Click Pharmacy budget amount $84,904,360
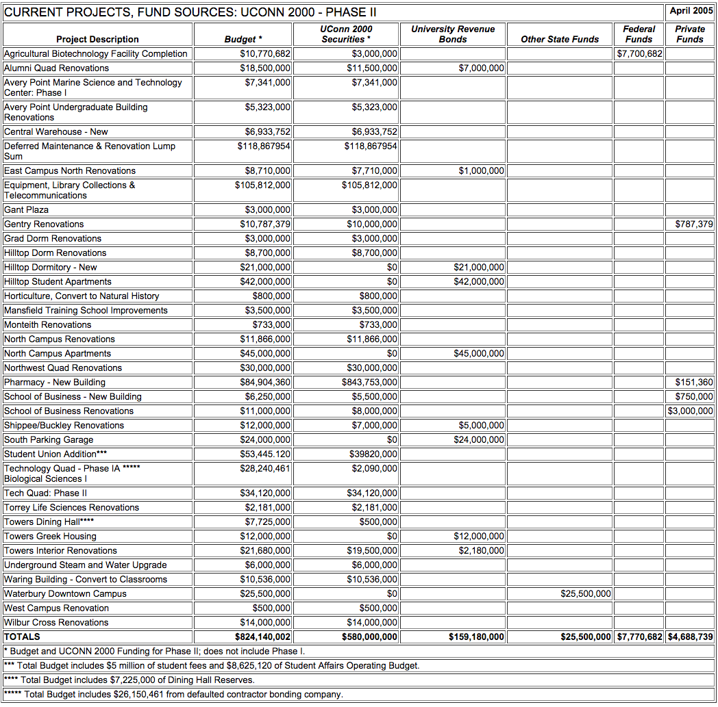Image resolution: width=718 pixels, height=707 pixels. 265,382
